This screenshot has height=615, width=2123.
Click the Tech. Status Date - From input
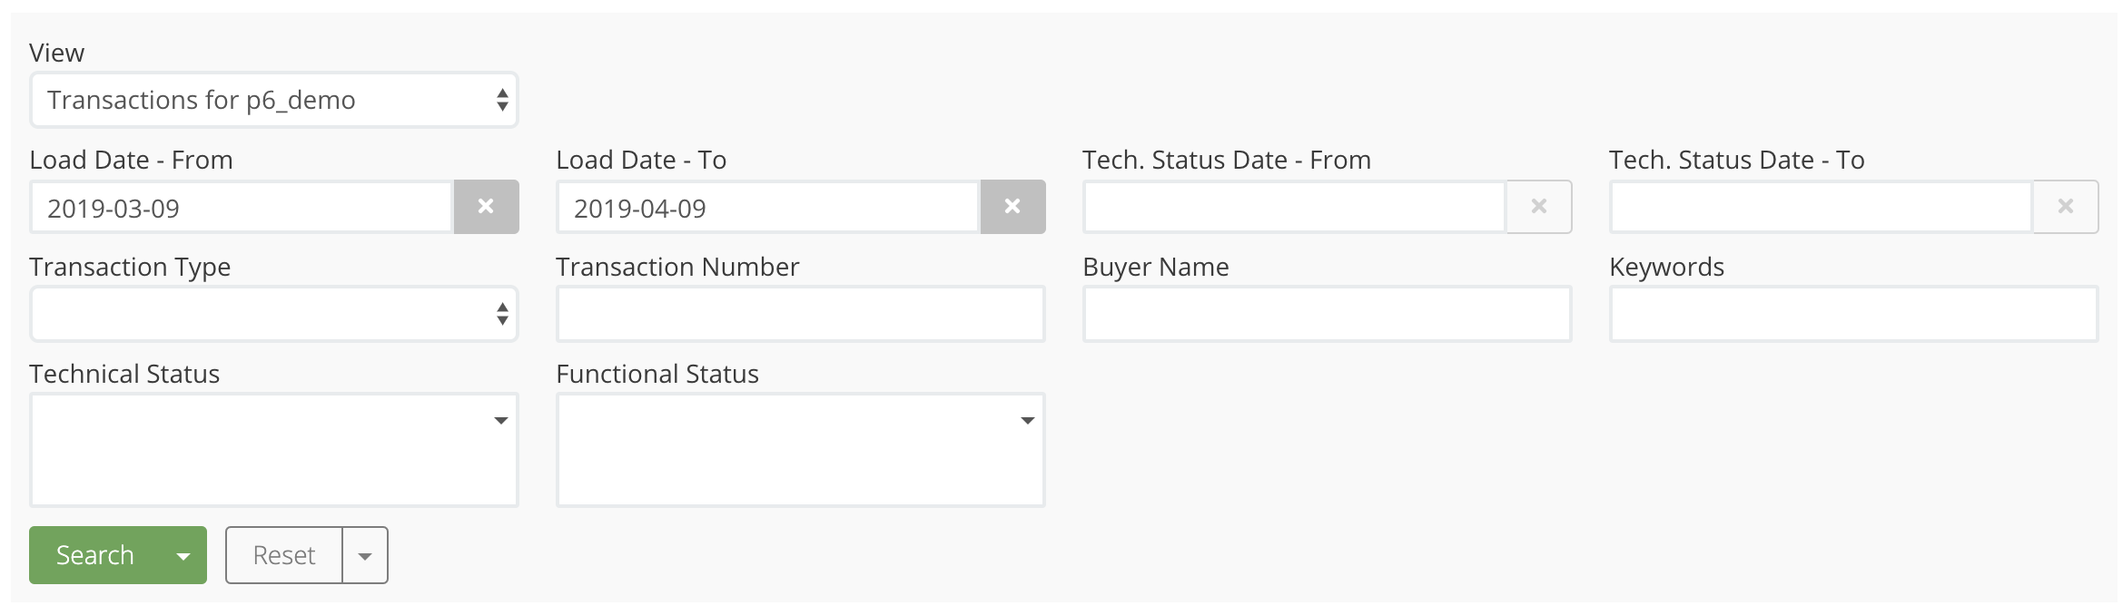click(1295, 208)
